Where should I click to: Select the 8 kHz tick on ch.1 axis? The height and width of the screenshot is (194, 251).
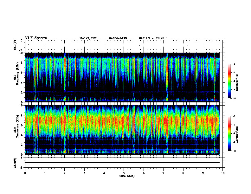click(22, 63)
